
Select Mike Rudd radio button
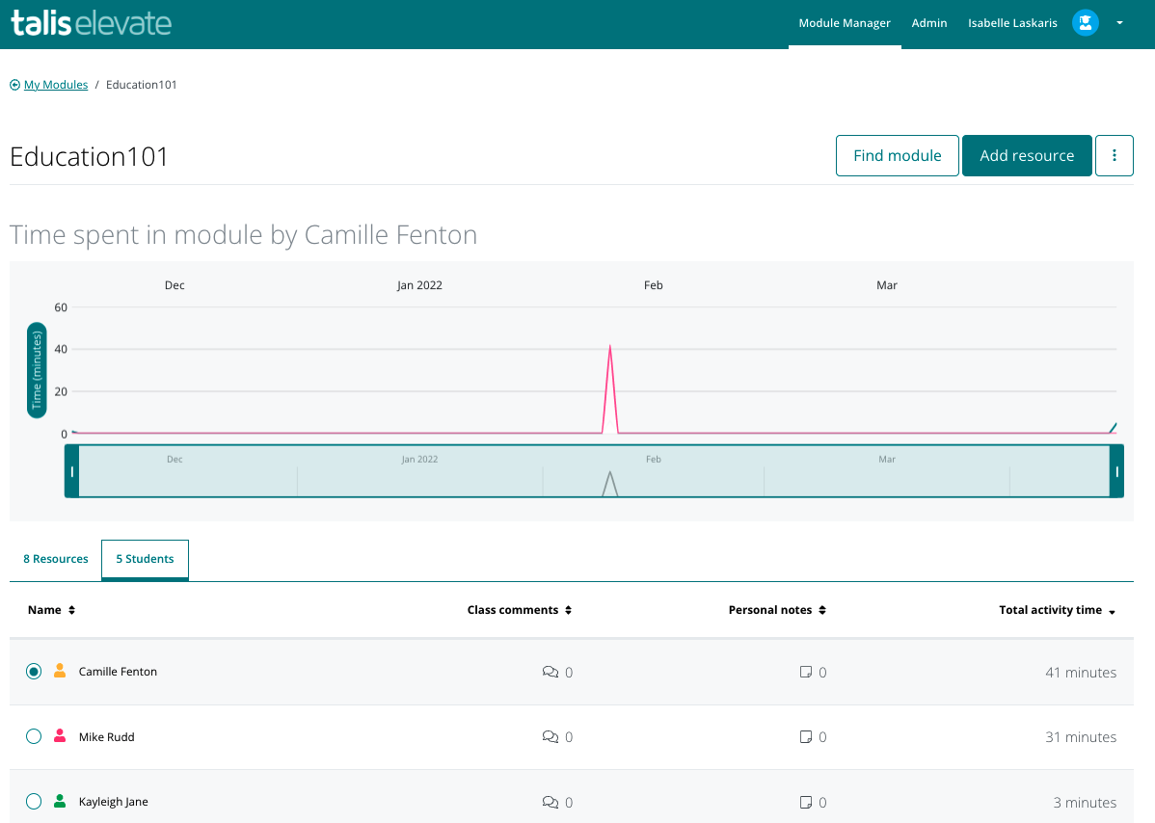[x=33, y=736]
